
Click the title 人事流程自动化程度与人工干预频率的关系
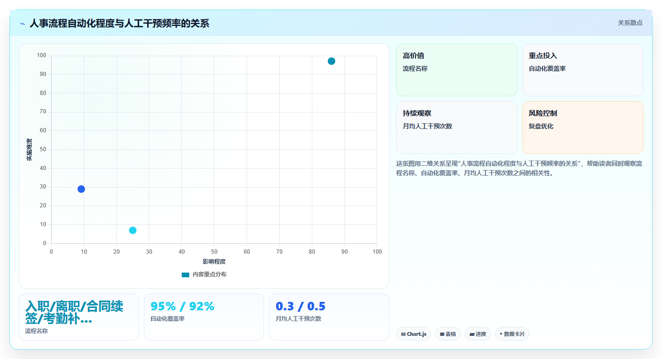(x=119, y=23)
